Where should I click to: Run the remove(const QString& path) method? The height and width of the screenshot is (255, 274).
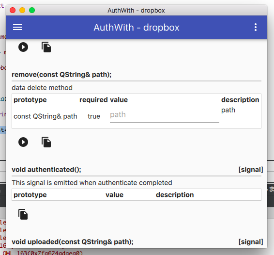(x=23, y=142)
